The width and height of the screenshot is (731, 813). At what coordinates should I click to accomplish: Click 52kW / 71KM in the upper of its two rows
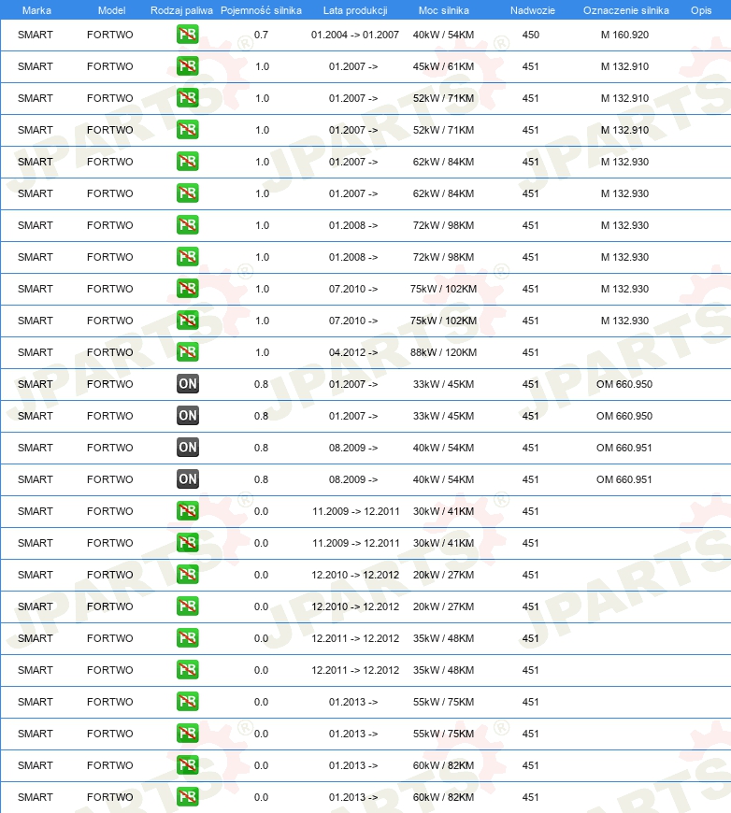click(x=443, y=98)
